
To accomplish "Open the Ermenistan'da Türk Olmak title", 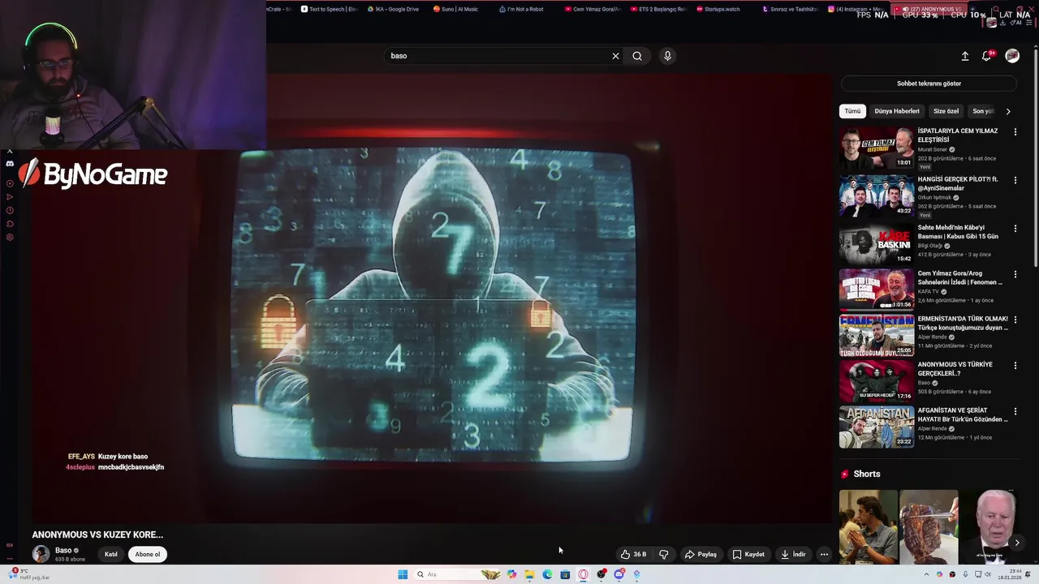I will tap(963, 323).
